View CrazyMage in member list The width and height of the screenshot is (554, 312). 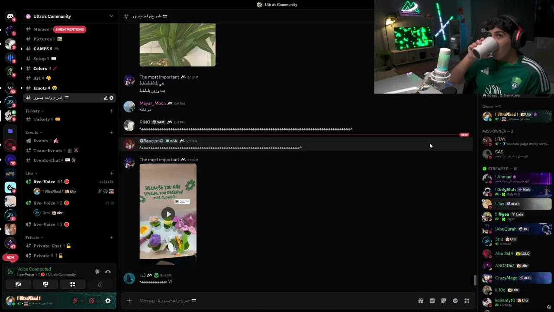point(517,278)
